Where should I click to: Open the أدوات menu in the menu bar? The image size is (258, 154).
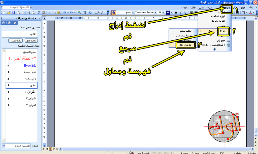[x=209, y=8]
